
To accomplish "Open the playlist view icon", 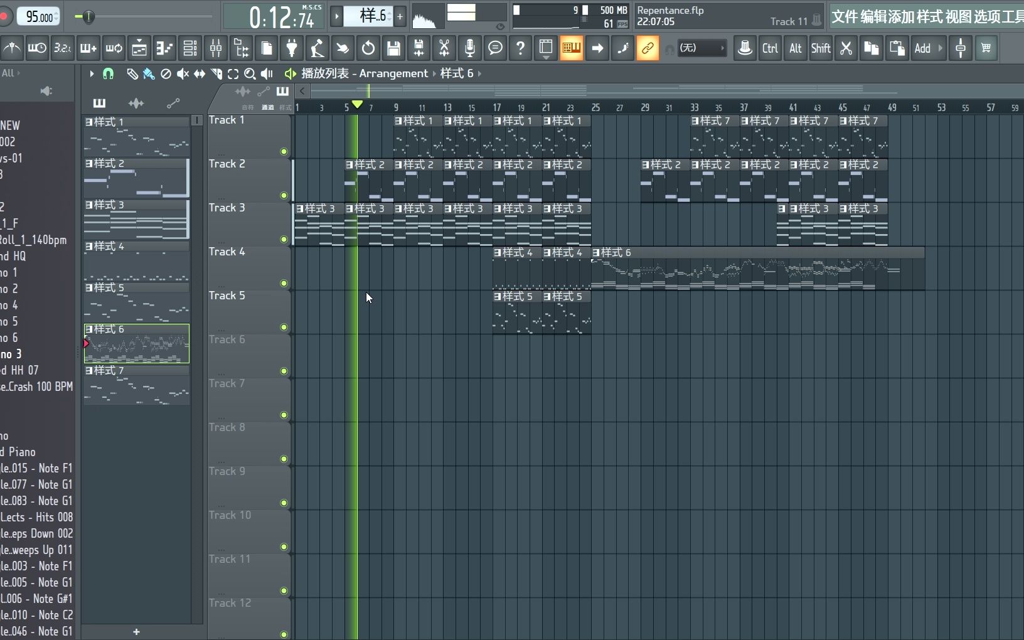I will (x=139, y=48).
